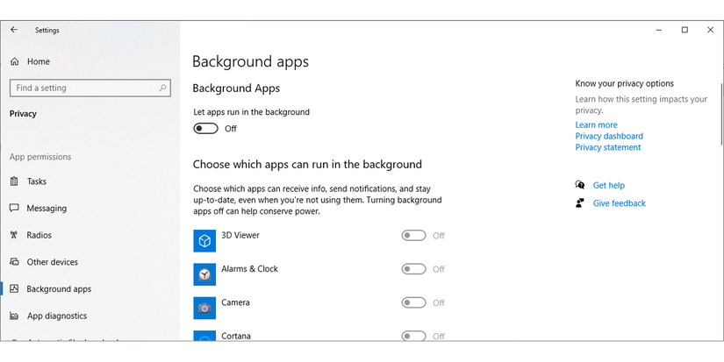Open the Learn more link
The width and height of the screenshot is (724, 362).
tap(596, 125)
